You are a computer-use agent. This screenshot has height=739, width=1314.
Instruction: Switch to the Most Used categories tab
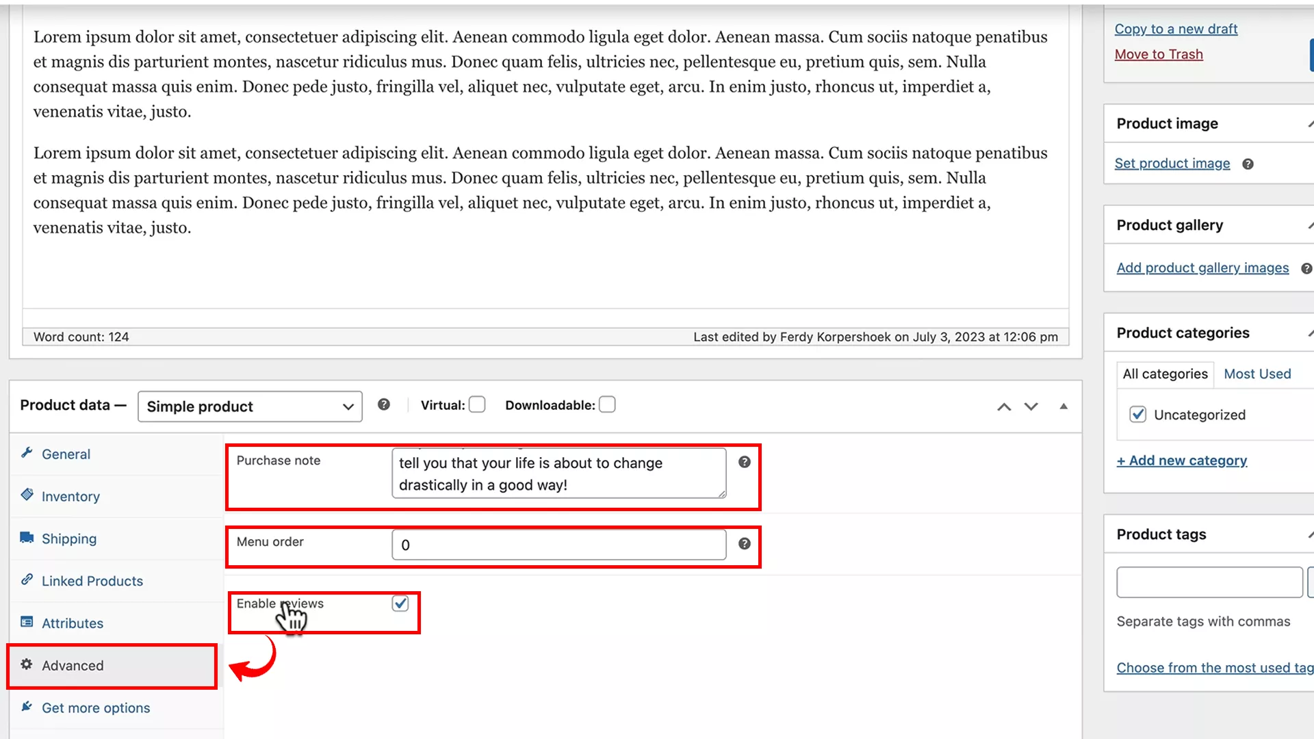pos(1257,374)
